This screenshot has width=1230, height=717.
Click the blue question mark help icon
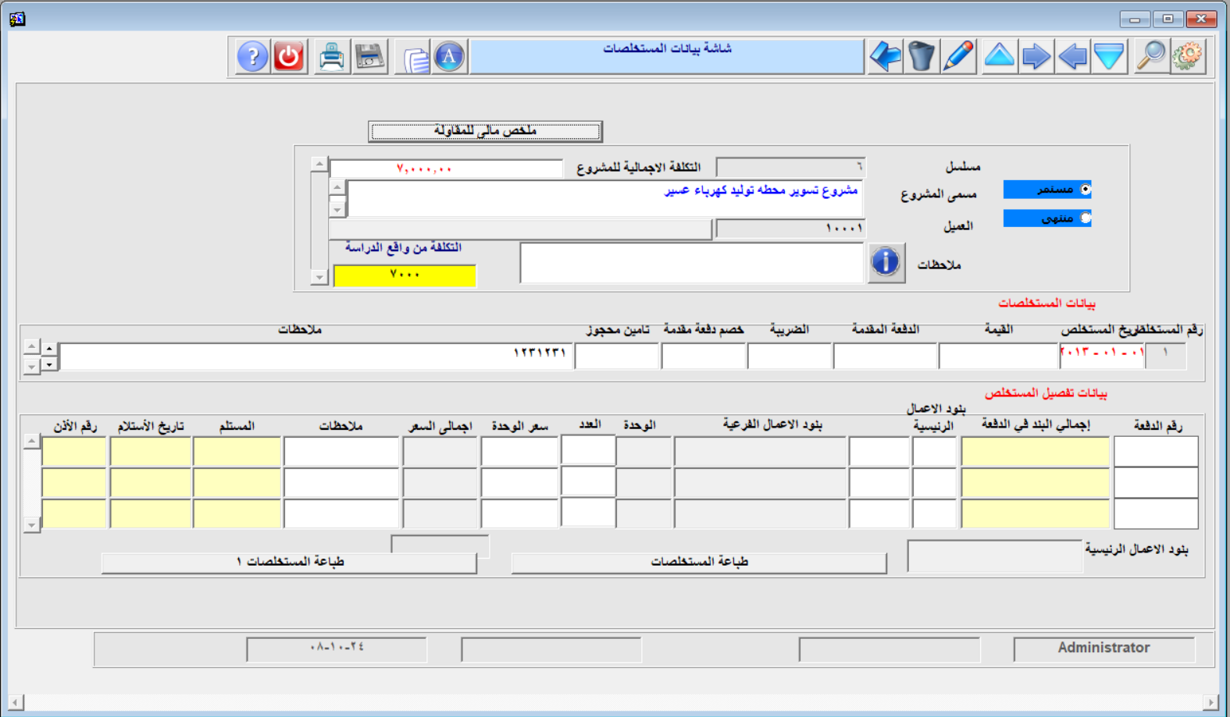point(252,57)
